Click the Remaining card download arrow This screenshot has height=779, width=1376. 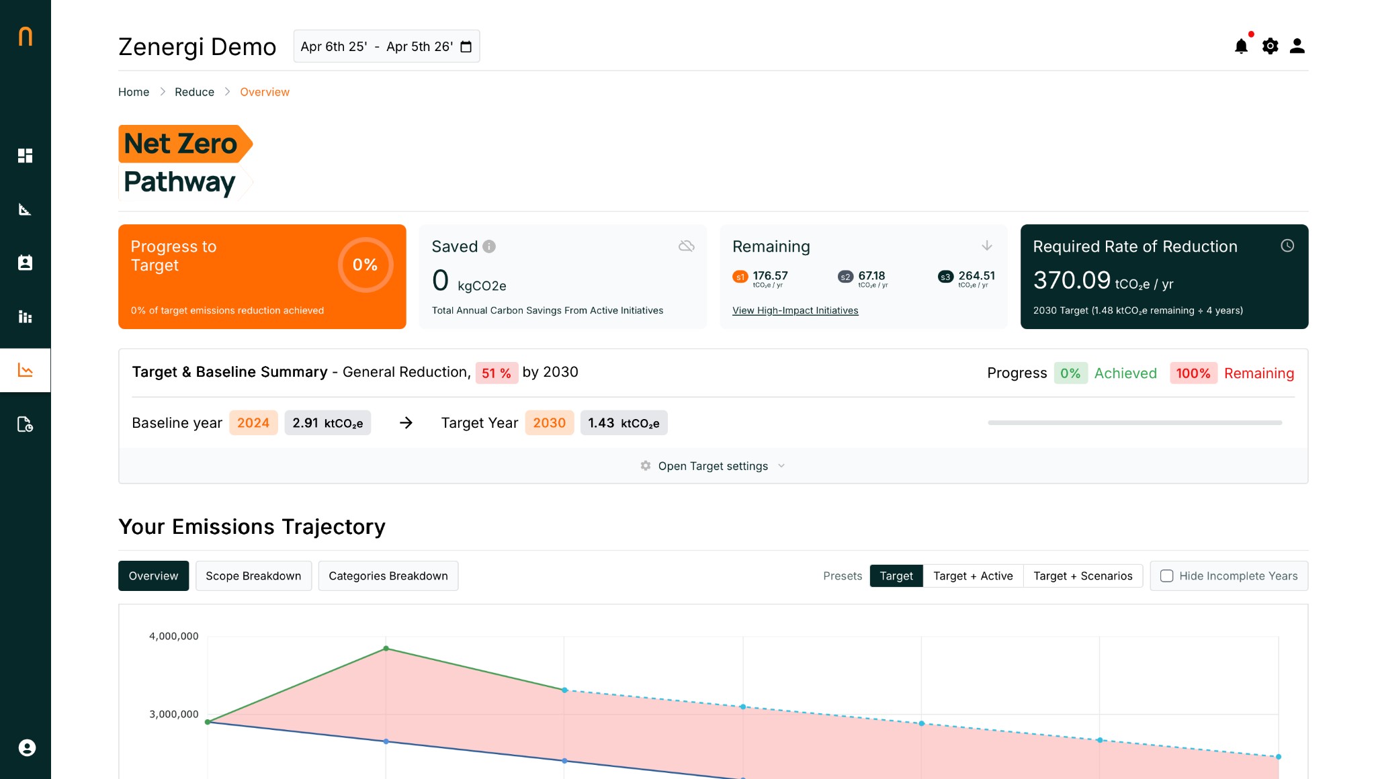pyautogui.click(x=986, y=246)
